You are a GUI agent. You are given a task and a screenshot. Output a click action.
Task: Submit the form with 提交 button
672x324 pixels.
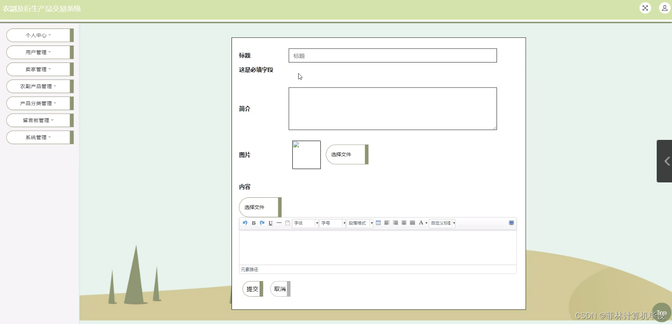(253, 289)
